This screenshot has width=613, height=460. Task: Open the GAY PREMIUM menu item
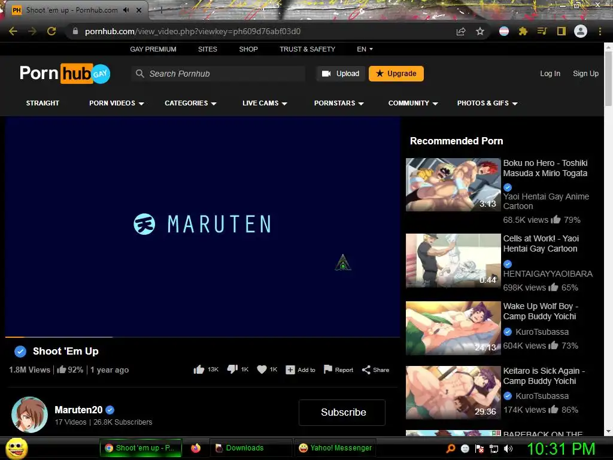point(153,49)
